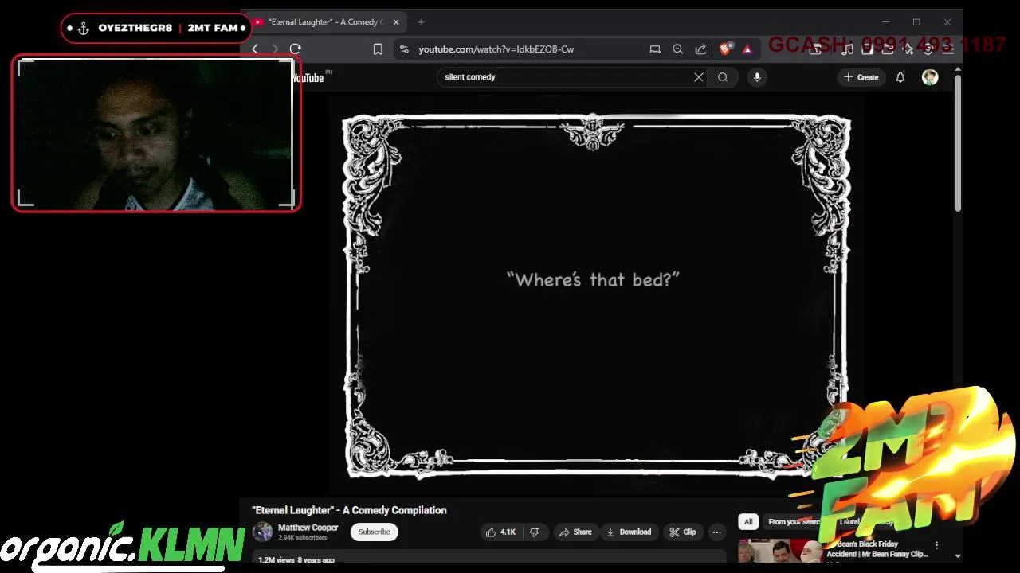
Task: Click the share icon in the address bar
Action: click(700, 49)
